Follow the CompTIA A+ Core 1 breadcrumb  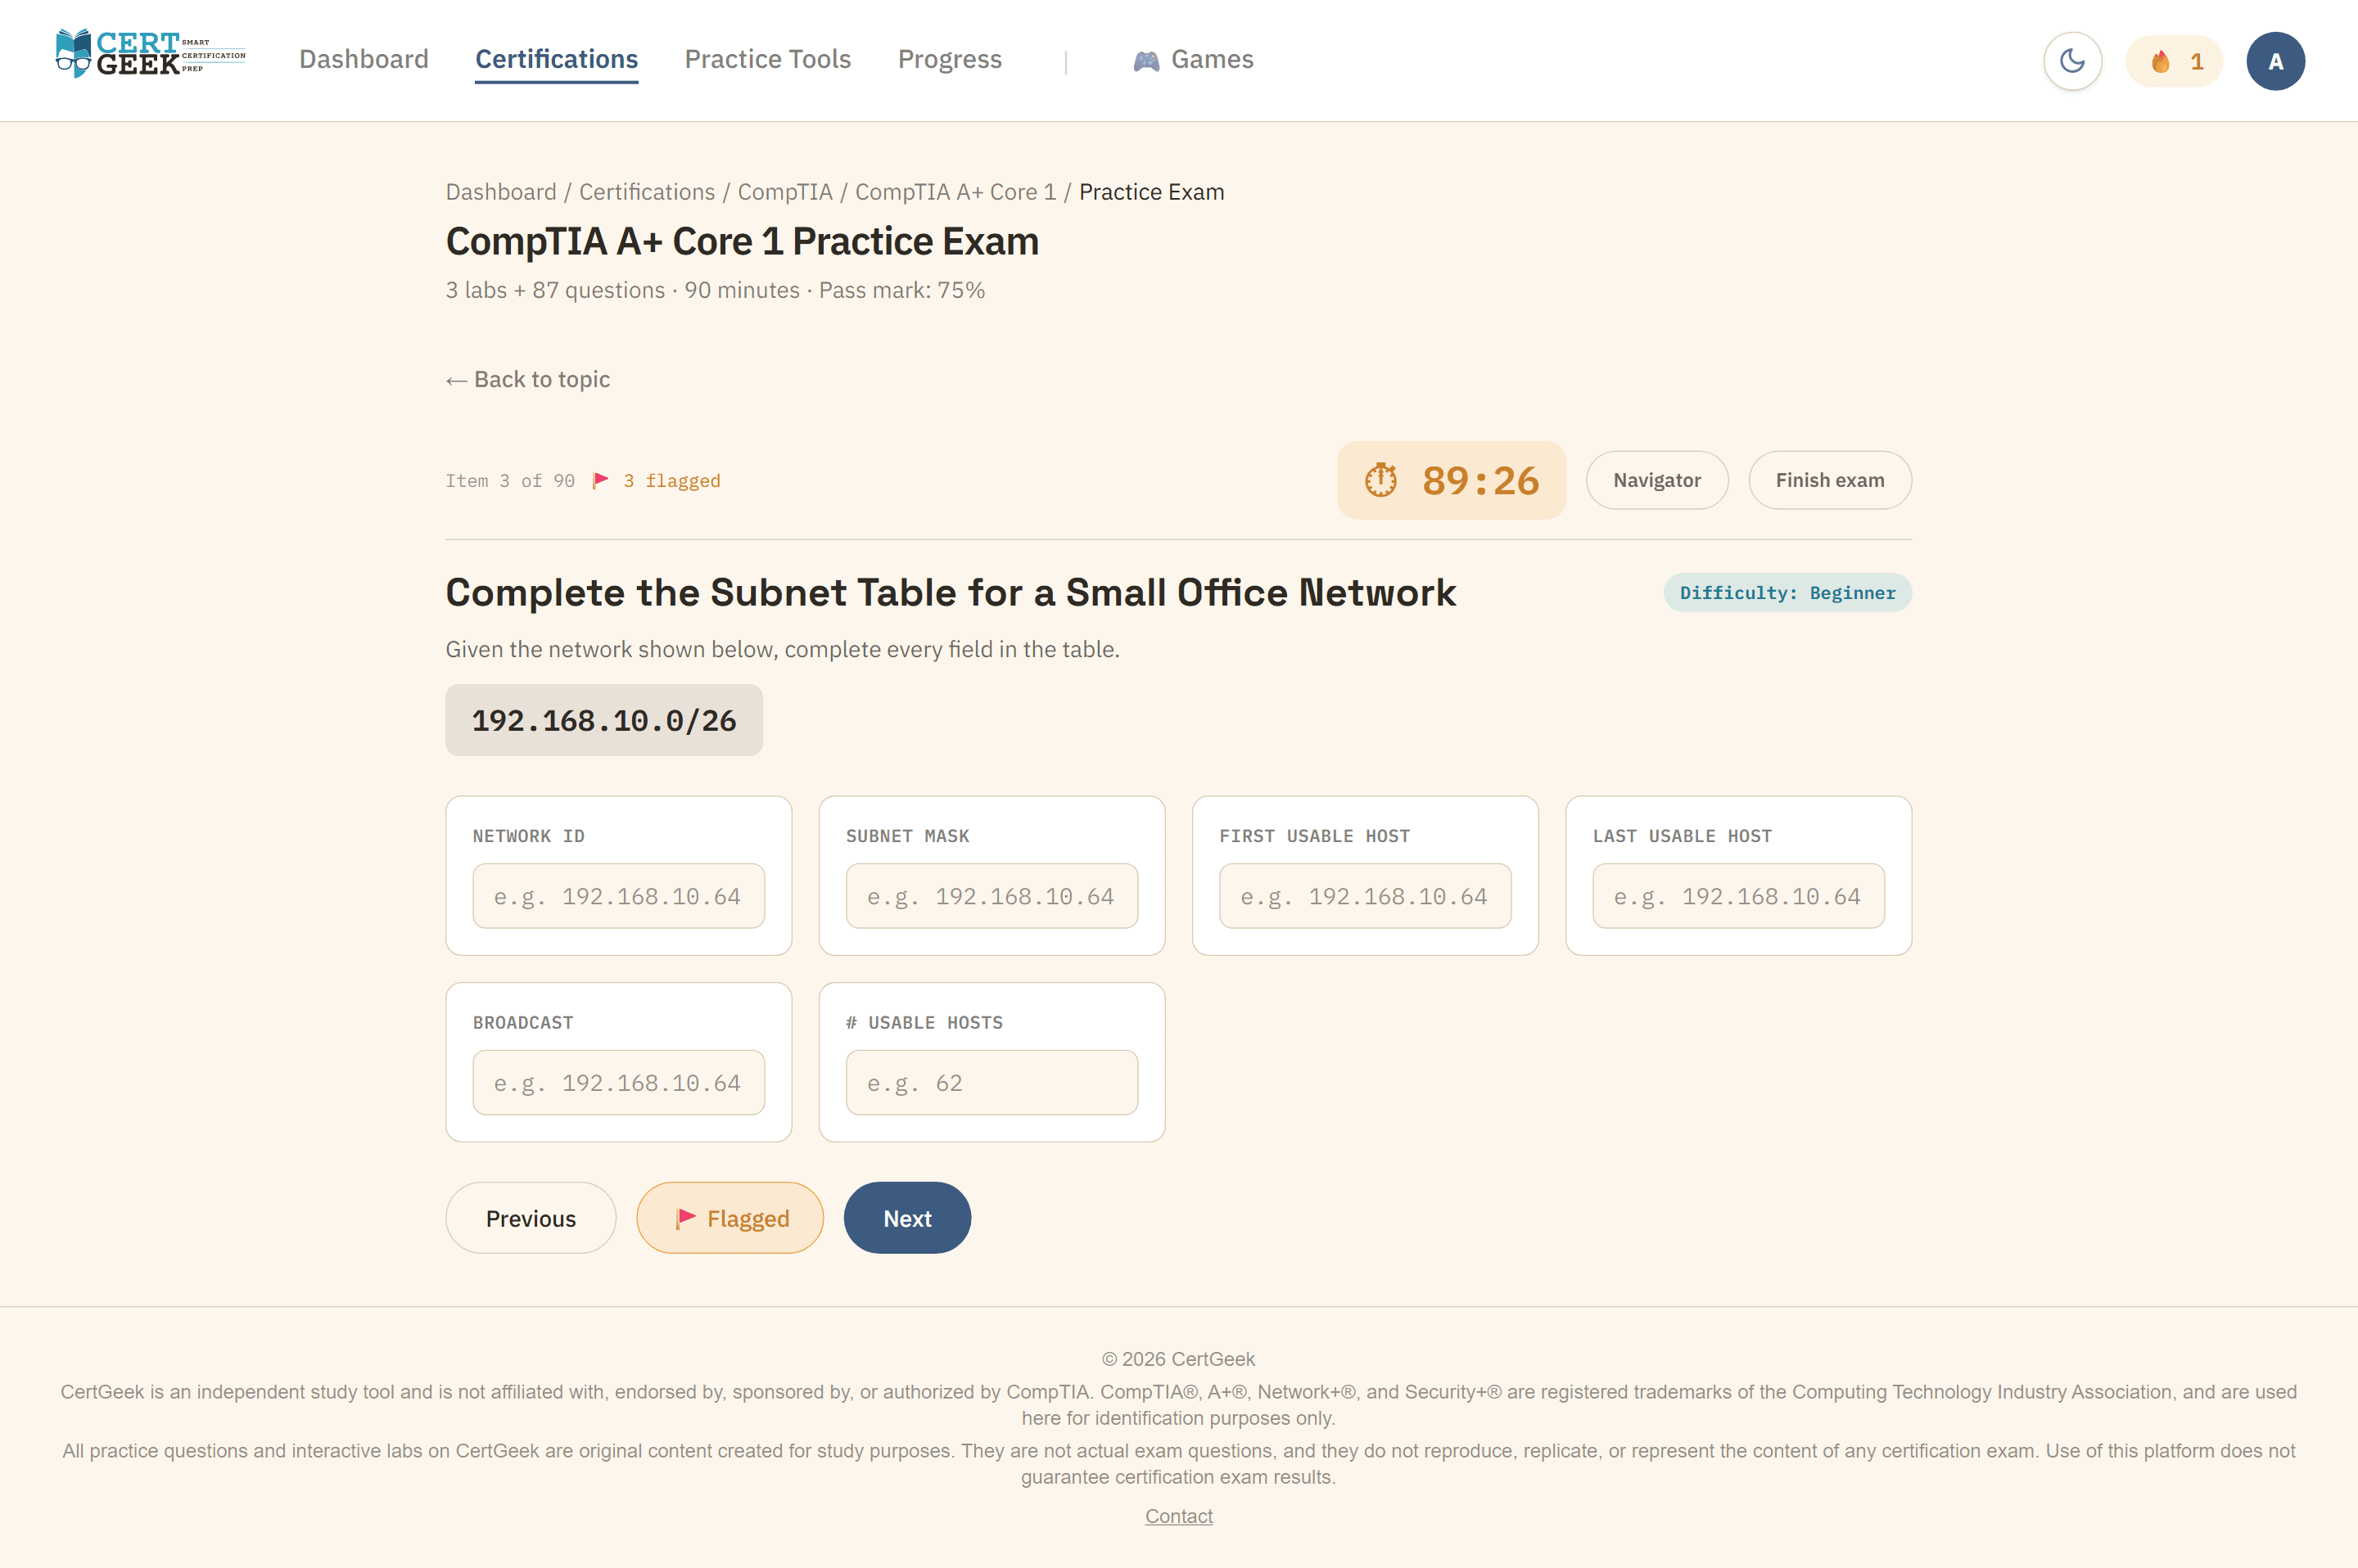(955, 192)
